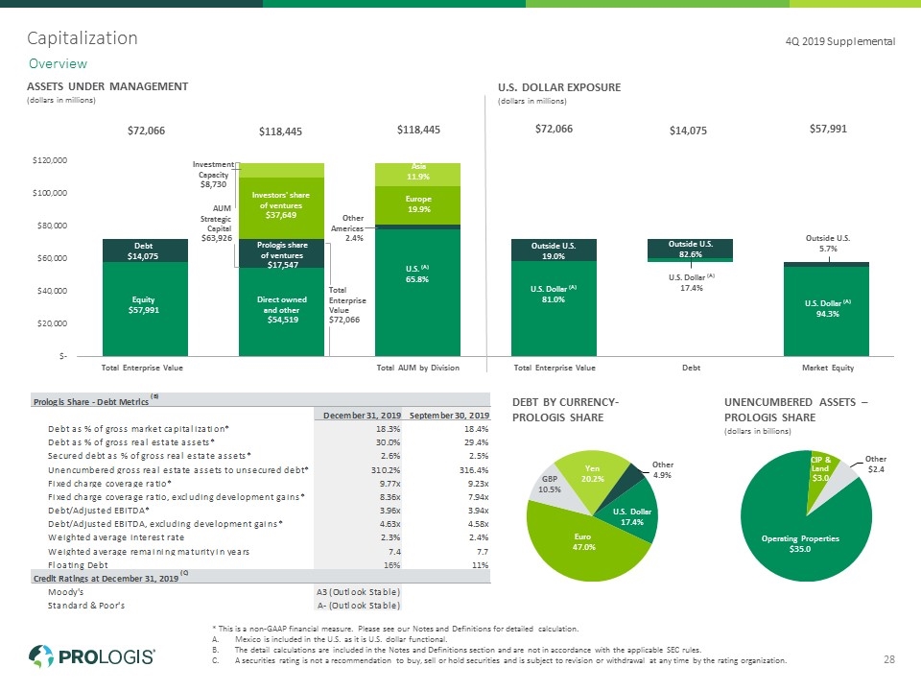Screen dimensions: 921x691
Task: Click the 'U.S. 65.8%' bar segment
Action: click(417, 292)
